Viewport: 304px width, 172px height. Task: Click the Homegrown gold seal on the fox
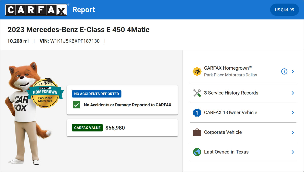[x=45, y=93]
